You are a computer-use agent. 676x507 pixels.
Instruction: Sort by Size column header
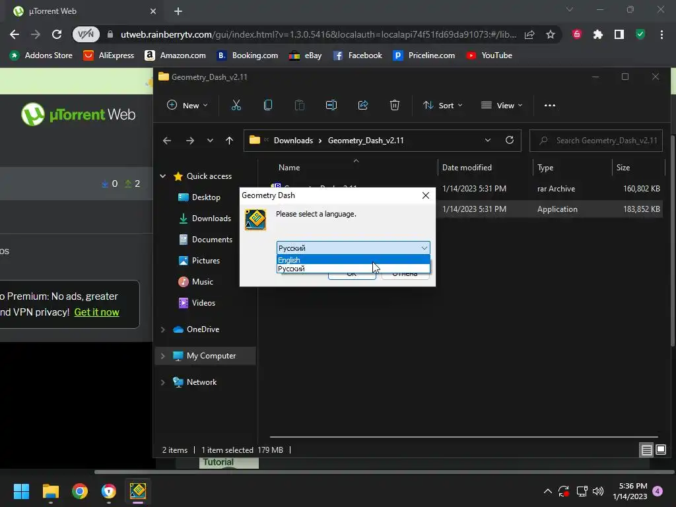[x=623, y=168]
